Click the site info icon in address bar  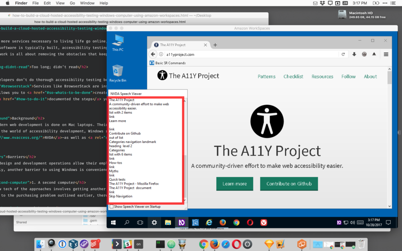(x=161, y=54)
